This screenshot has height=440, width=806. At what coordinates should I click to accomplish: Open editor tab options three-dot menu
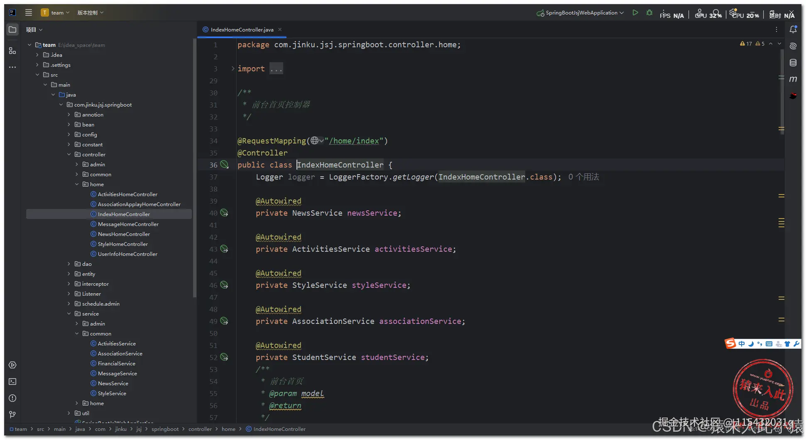(776, 29)
